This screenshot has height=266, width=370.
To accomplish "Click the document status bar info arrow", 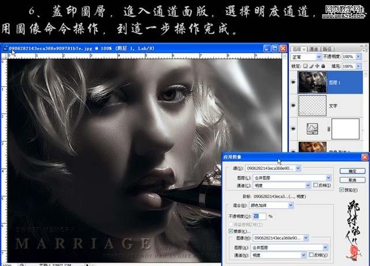I will pyautogui.click(x=87, y=265).
